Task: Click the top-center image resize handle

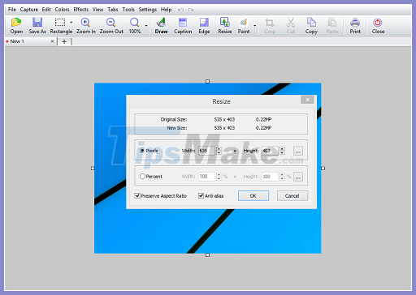Action: point(207,81)
